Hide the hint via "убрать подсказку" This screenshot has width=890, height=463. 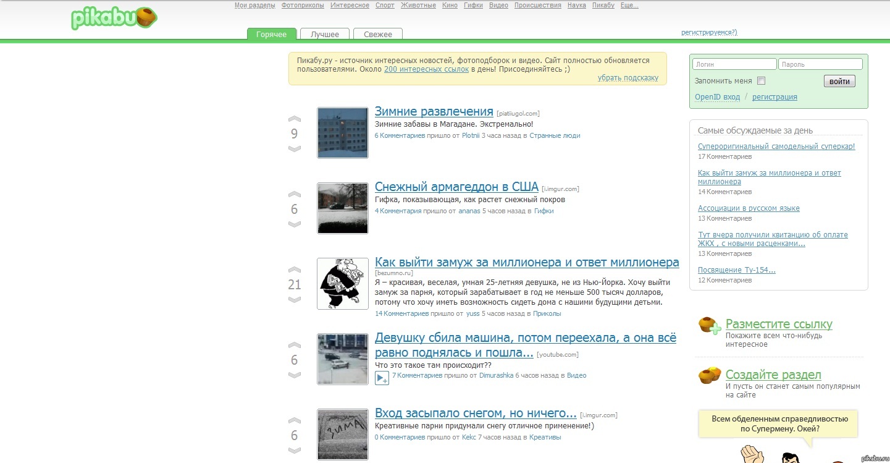click(x=628, y=78)
